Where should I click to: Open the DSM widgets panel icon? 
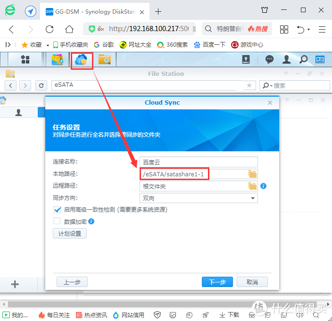point(320,59)
